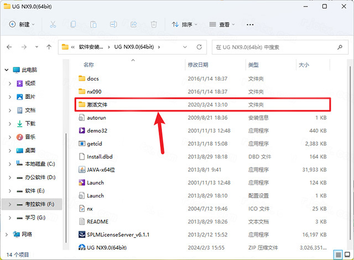This screenshot has height=260, width=354.
Task: Select the Install.dbd file
Action: 96,157
